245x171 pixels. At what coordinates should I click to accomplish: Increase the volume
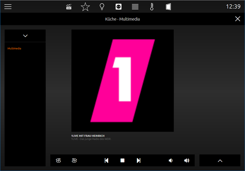(187, 160)
